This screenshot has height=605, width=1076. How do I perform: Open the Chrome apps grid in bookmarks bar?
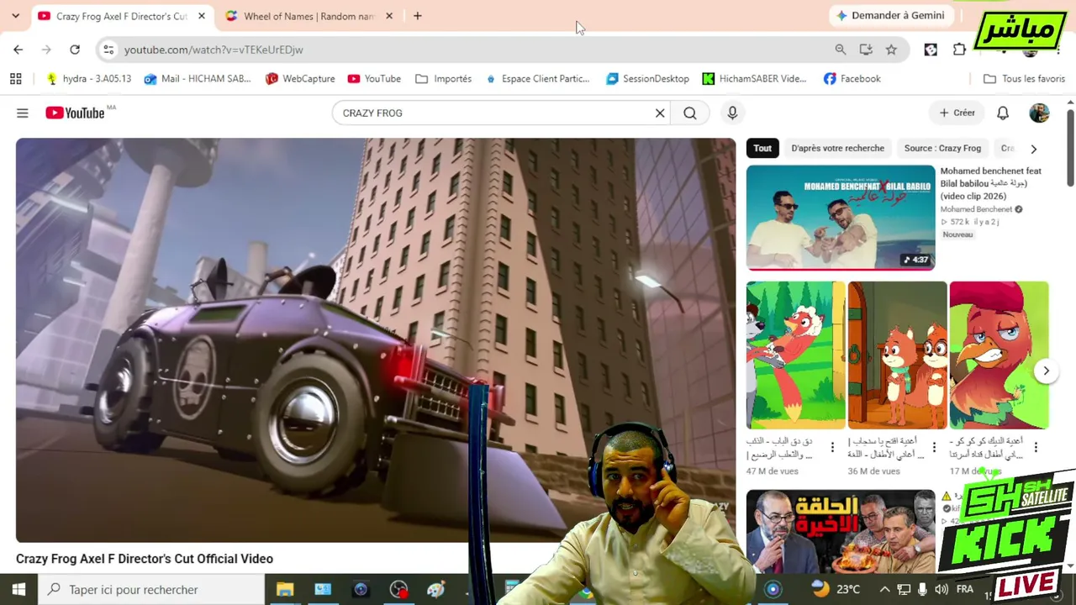(15, 79)
